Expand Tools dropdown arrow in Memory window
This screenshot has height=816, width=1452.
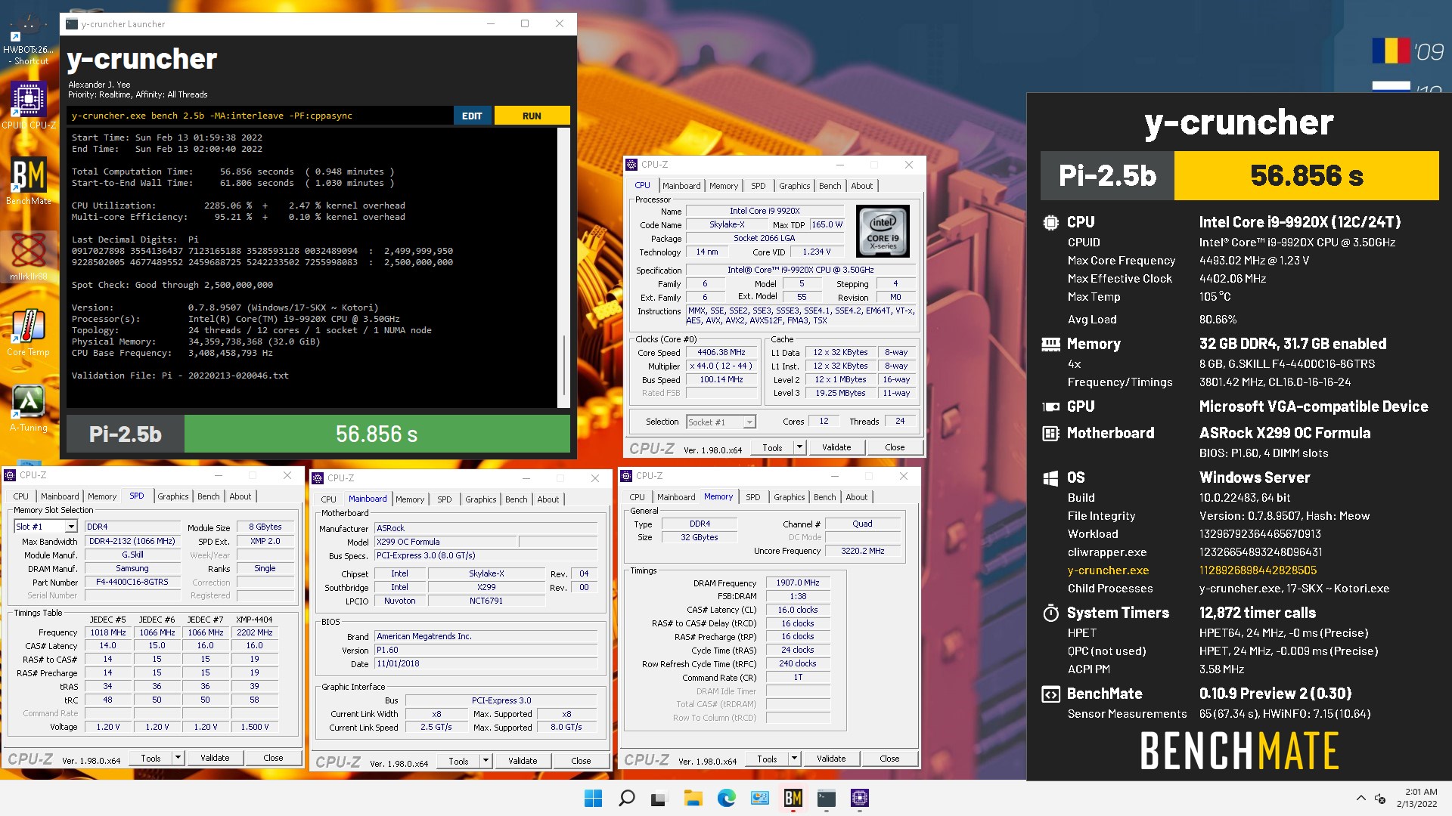click(x=794, y=759)
